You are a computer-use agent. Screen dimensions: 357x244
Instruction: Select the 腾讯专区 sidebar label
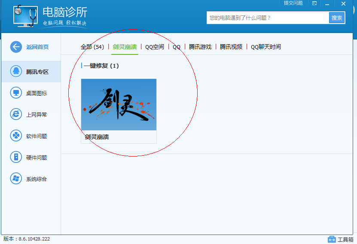pos(37,72)
